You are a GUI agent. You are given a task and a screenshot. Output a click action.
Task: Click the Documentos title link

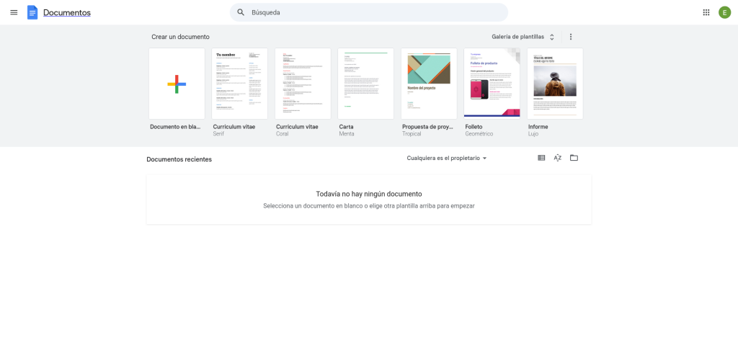(x=67, y=12)
